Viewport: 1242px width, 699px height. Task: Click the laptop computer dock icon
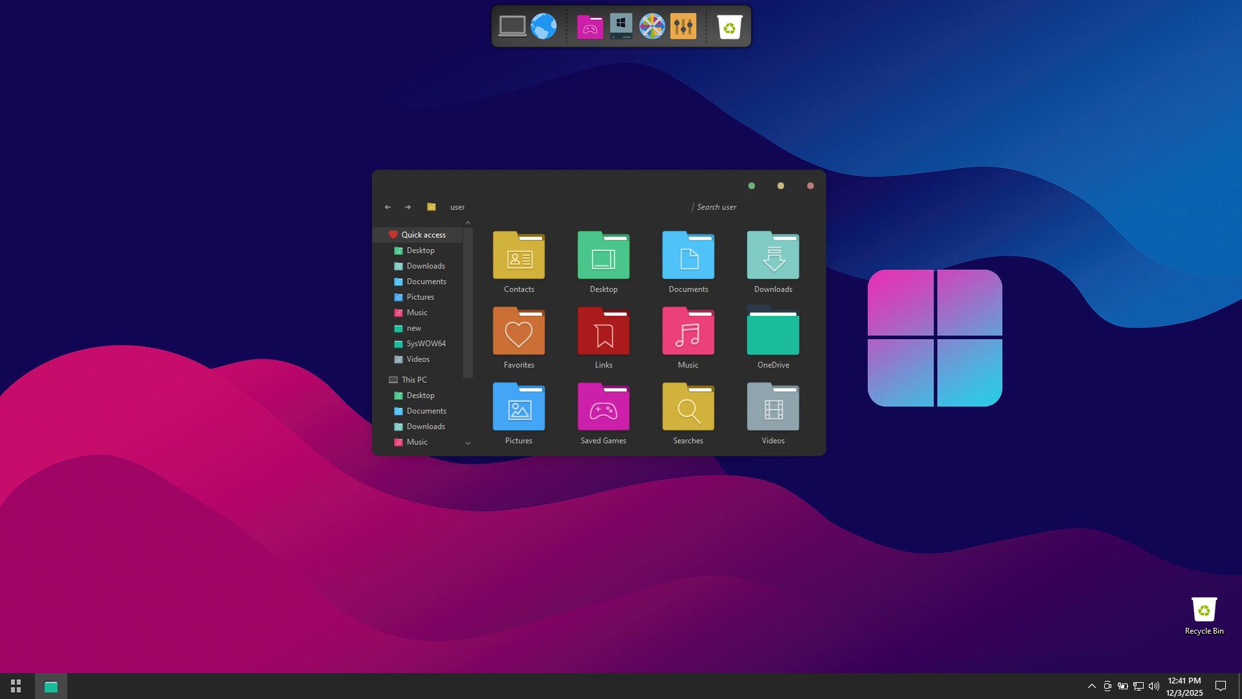coord(512,27)
